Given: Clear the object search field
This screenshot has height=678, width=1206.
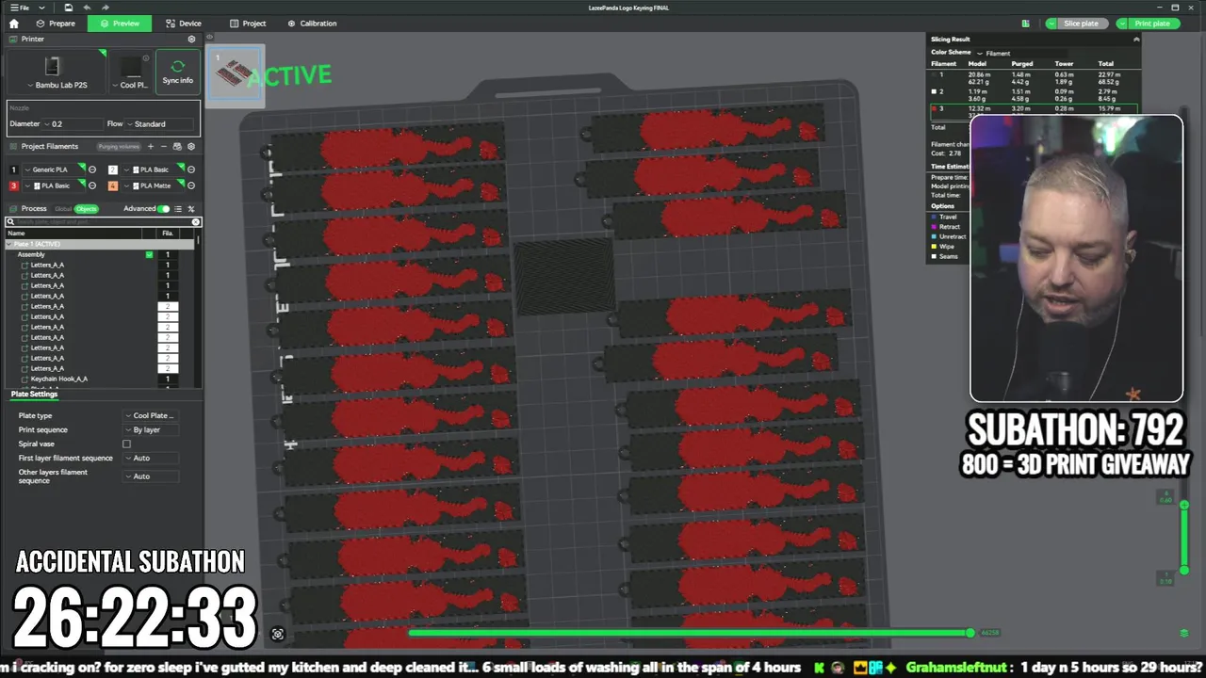Looking at the screenshot, I should (196, 222).
